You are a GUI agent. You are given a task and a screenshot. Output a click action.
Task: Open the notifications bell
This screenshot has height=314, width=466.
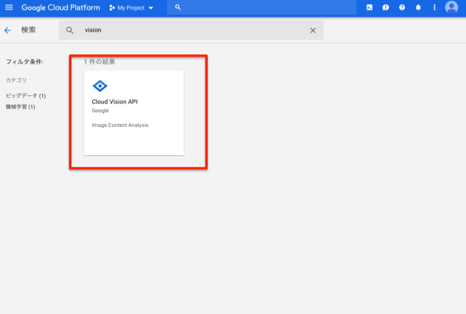[x=418, y=7]
